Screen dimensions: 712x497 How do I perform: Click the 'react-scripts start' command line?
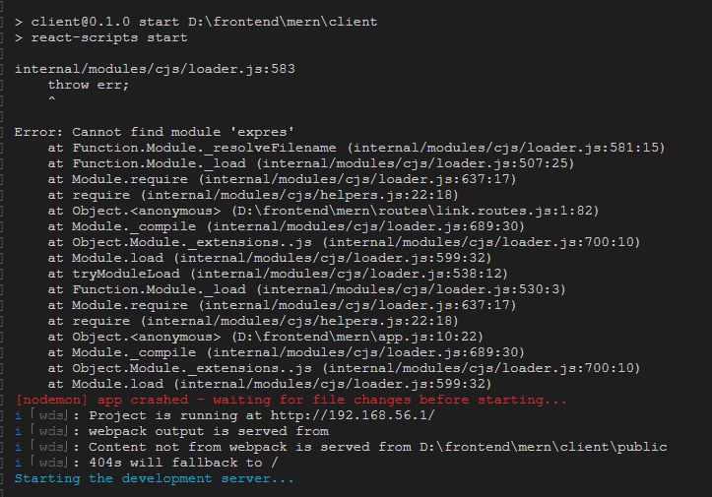(x=100, y=37)
